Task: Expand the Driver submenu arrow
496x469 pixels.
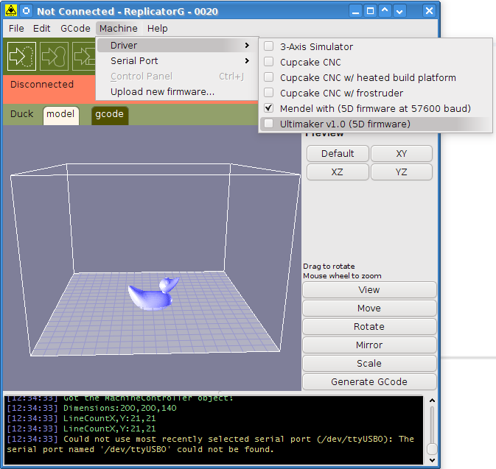Action: pos(247,45)
